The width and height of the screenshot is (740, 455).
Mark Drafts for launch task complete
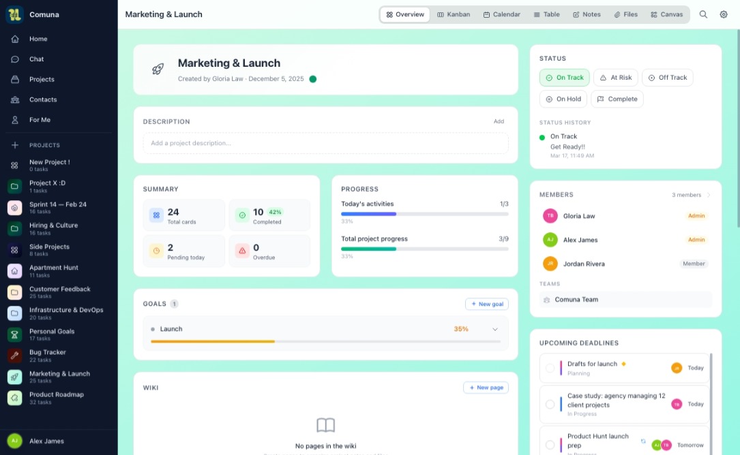pos(550,368)
